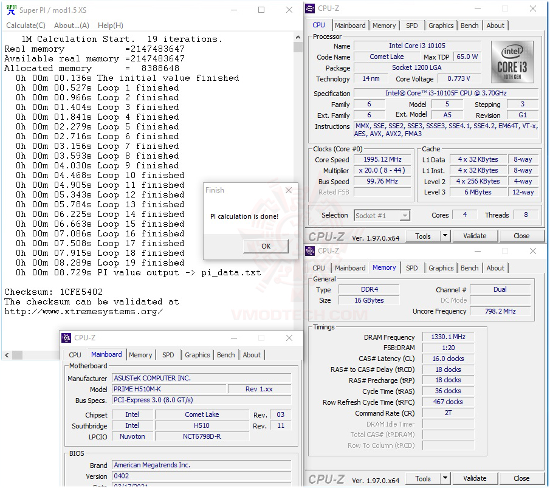The width and height of the screenshot is (550, 488).
Task: Expand Tools dropdown arrow in Memory CPU-Z window
Action: pyautogui.click(x=445, y=478)
